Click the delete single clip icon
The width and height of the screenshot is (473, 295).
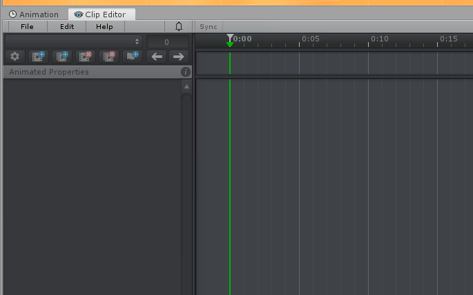[x=86, y=57]
